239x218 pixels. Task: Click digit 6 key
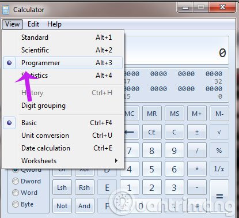point(174,169)
